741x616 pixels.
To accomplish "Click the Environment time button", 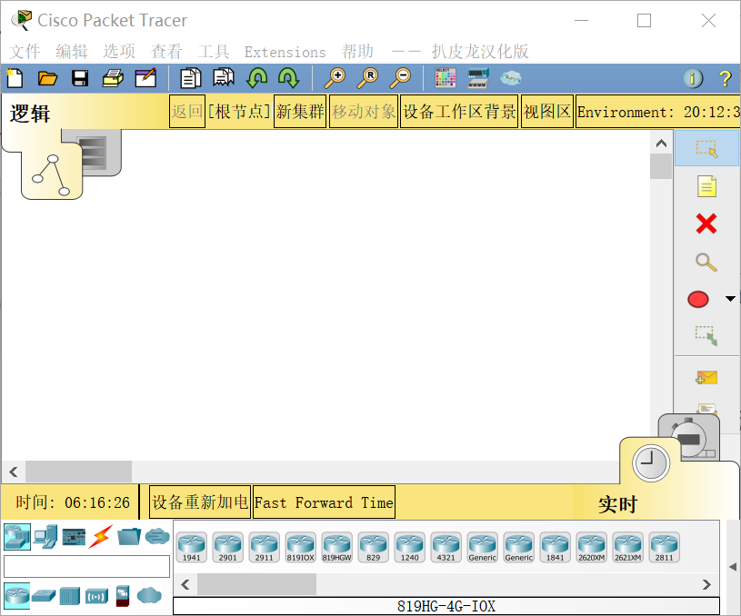I will 658,112.
